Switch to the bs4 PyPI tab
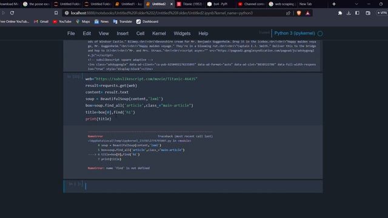Image resolution: width=388 pixels, height=218 pixels. click(x=218, y=4)
